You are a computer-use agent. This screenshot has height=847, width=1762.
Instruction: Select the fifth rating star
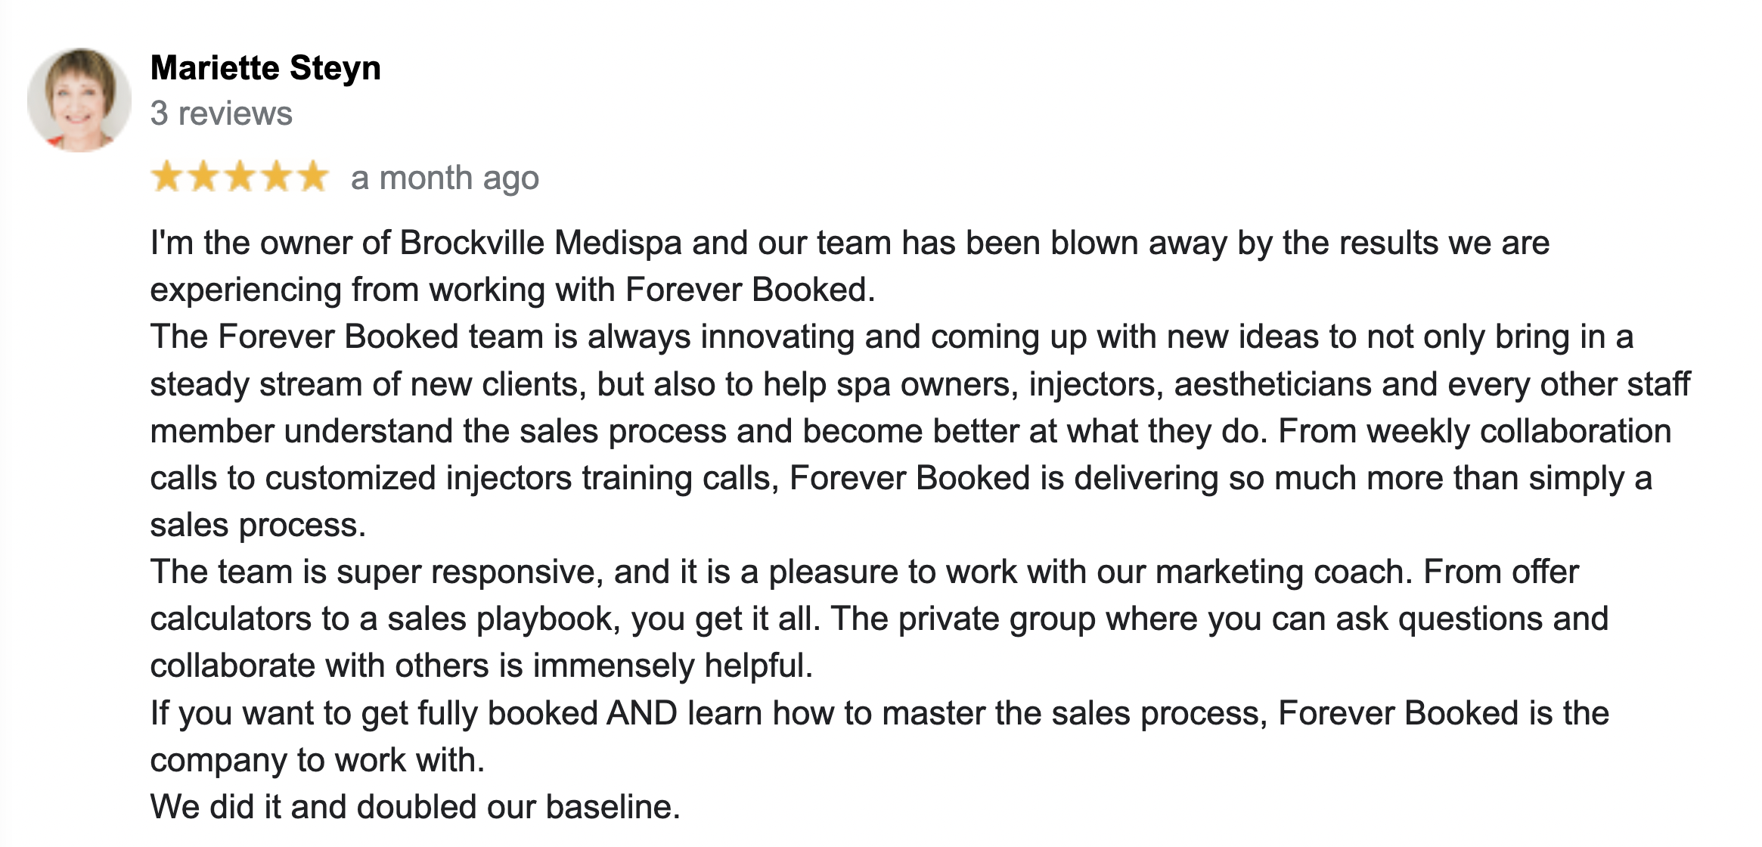[x=312, y=177]
